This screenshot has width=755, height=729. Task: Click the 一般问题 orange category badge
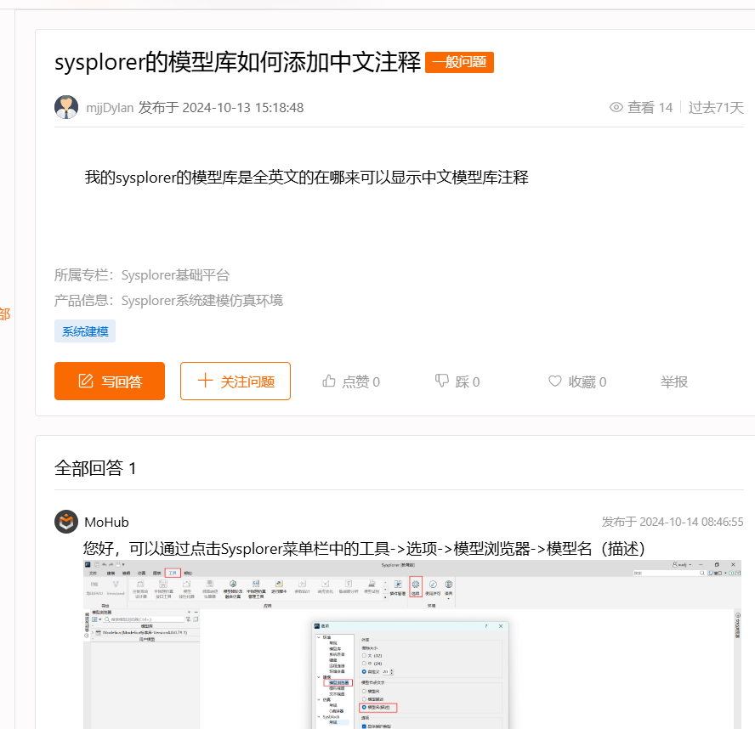tap(459, 62)
